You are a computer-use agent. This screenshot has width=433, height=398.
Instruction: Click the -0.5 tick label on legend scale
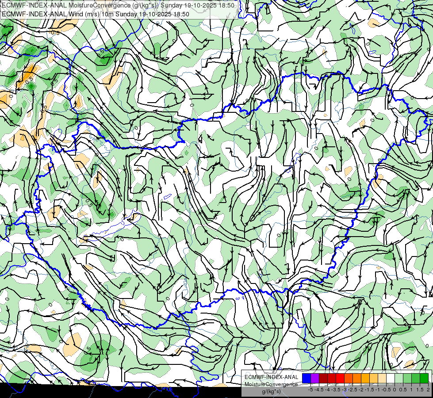386,390
